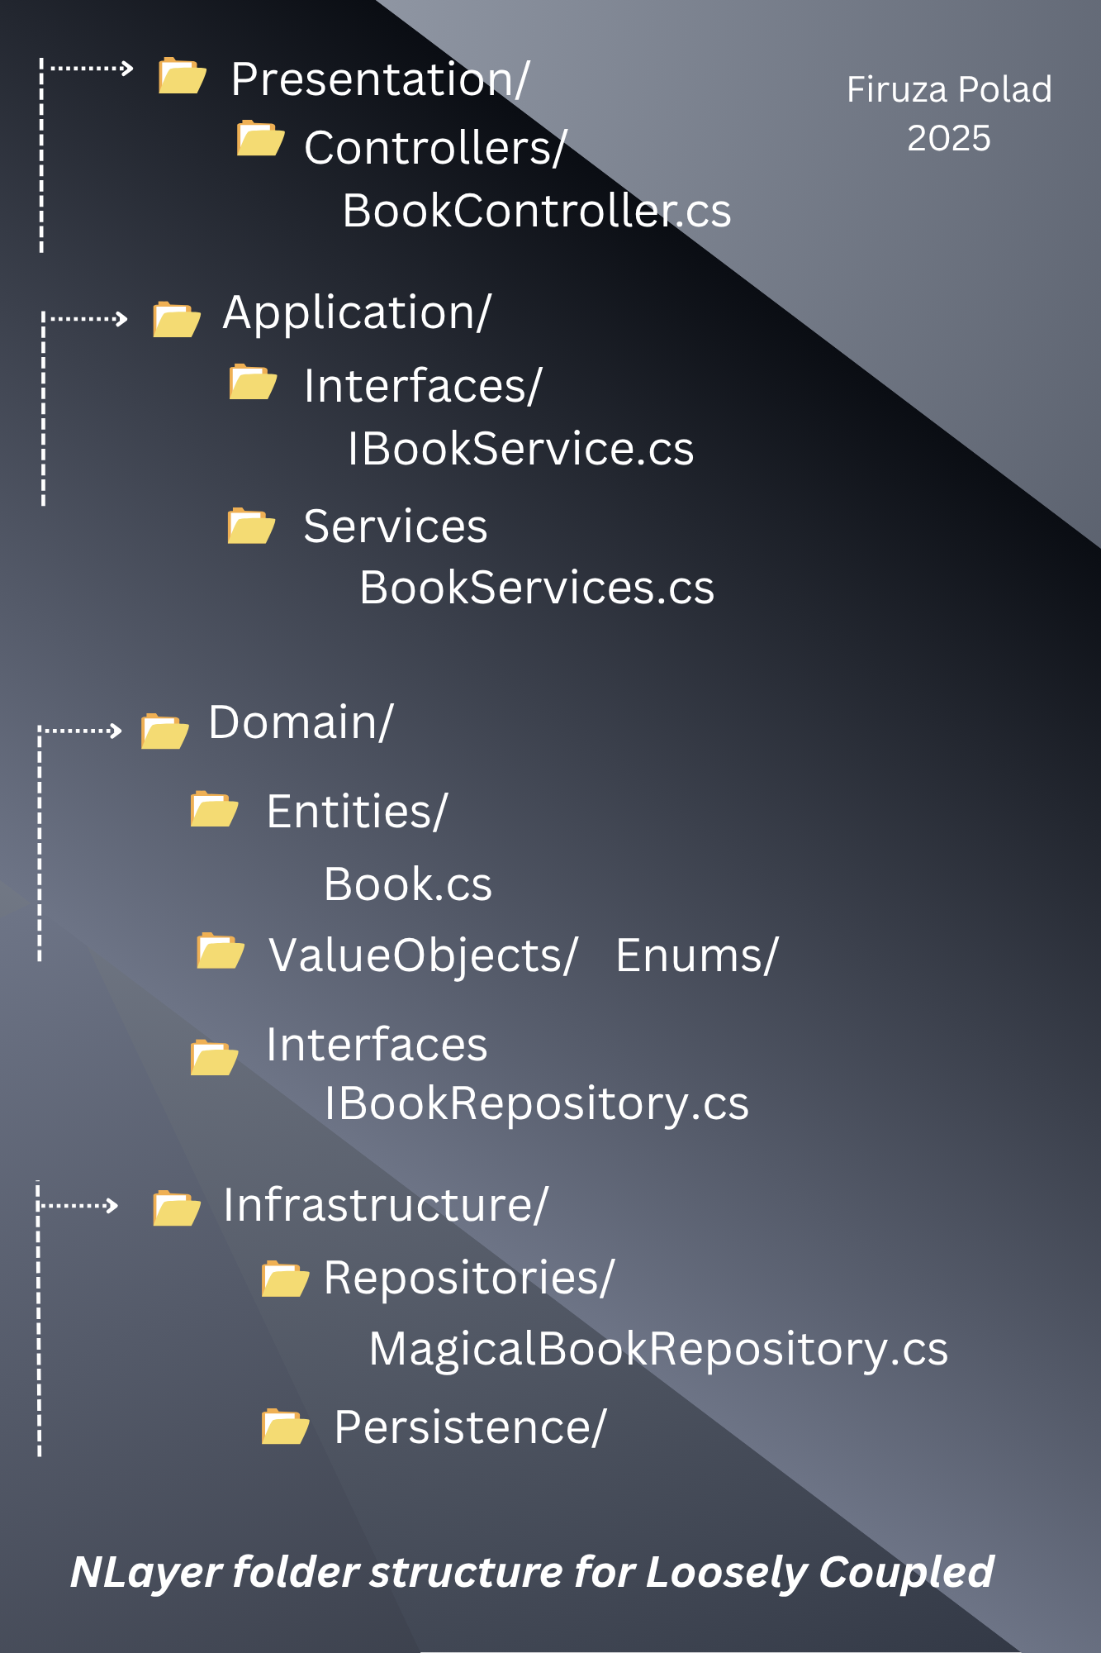Open the MagicalBookRepository.cs file
The height and width of the screenshot is (1653, 1101).
pos(658,1349)
